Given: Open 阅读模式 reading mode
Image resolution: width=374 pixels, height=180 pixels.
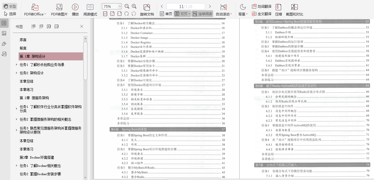Looking at the screenshot, I should pyautogui.click(x=90, y=10).
